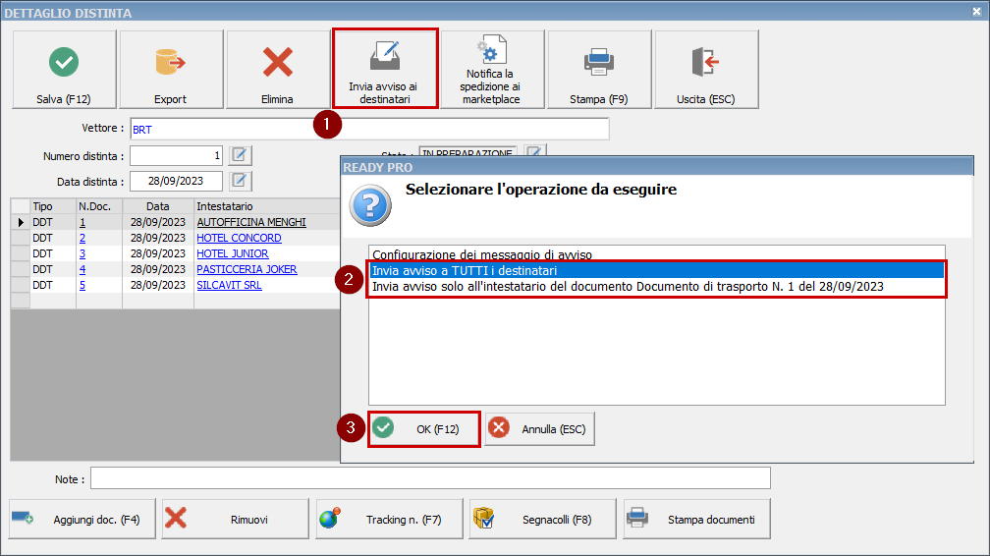Click Notifica la spedizione ai marketplace
The image size is (990, 556).
click(x=492, y=70)
